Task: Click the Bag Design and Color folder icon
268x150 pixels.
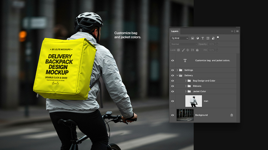Action: 189,81
